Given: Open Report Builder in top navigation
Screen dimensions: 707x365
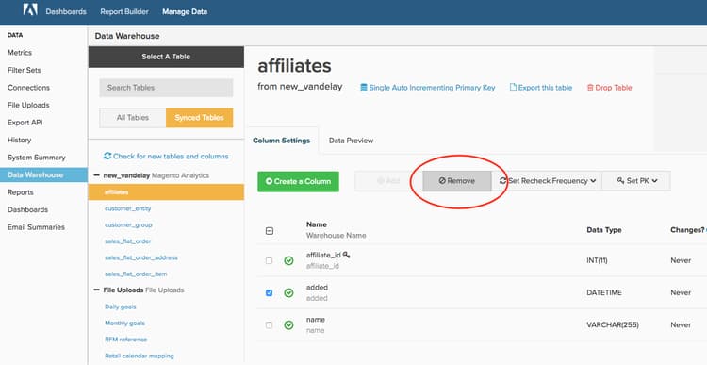Looking at the screenshot, I should tap(124, 11).
